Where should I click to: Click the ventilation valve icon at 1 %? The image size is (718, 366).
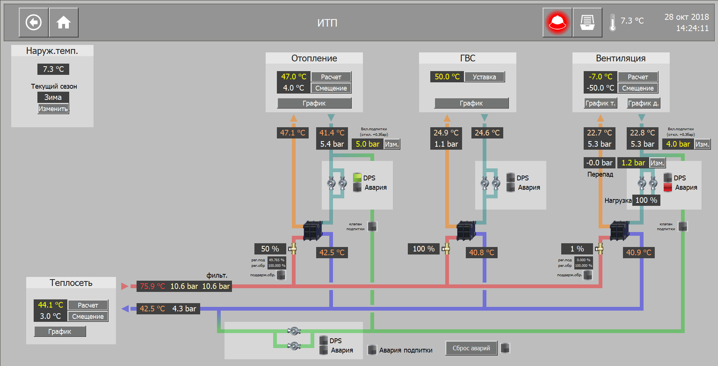(599, 248)
